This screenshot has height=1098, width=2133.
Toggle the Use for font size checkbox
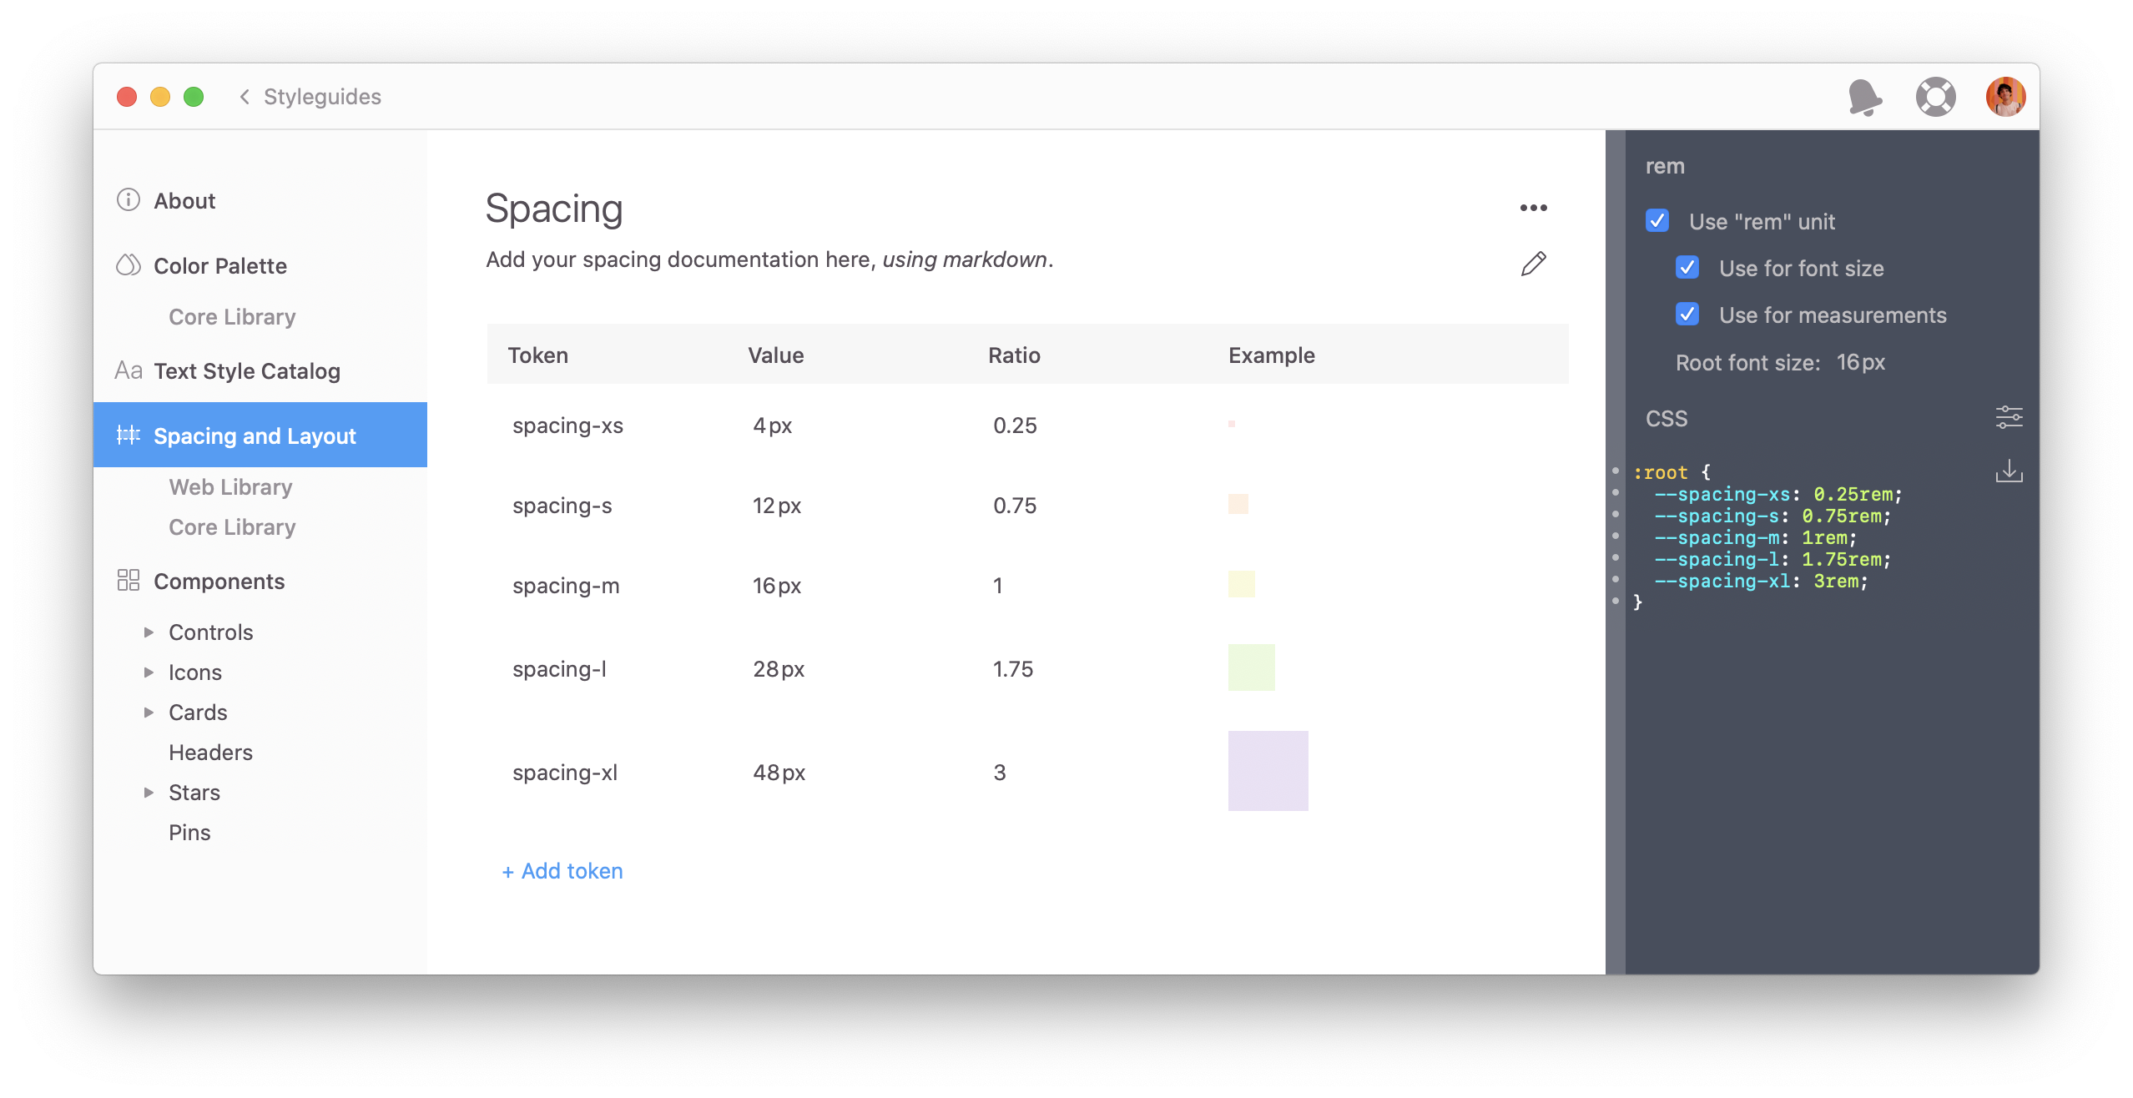click(1687, 268)
